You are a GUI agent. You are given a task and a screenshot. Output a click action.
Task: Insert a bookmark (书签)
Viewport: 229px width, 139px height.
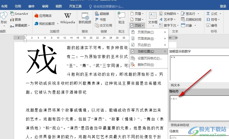[101, 19]
